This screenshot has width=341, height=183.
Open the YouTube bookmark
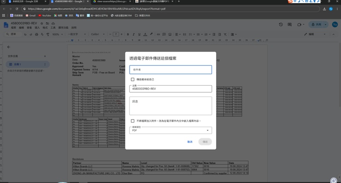(x=45, y=15)
